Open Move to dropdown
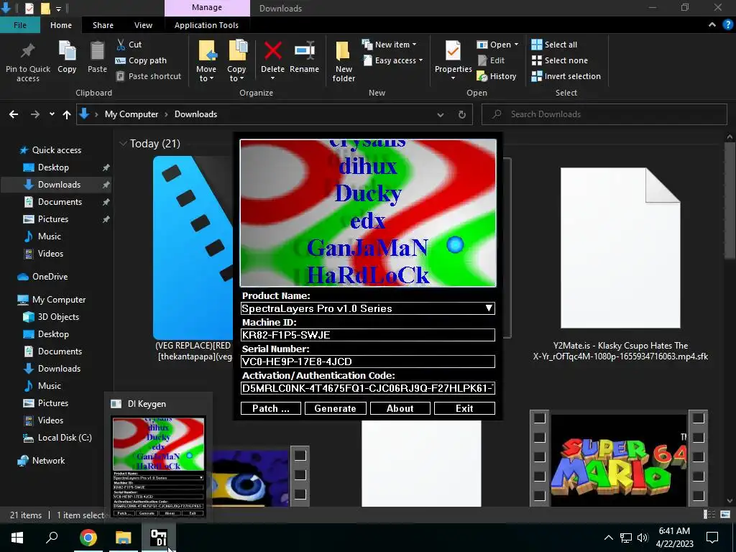The width and height of the screenshot is (736, 552). (206, 61)
